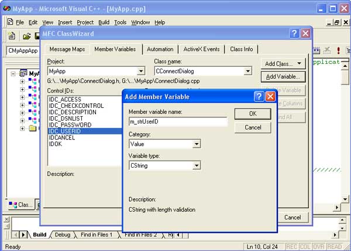Switch to the Class Info tab
This screenshot has width=351, height=251.
(241, 49)
